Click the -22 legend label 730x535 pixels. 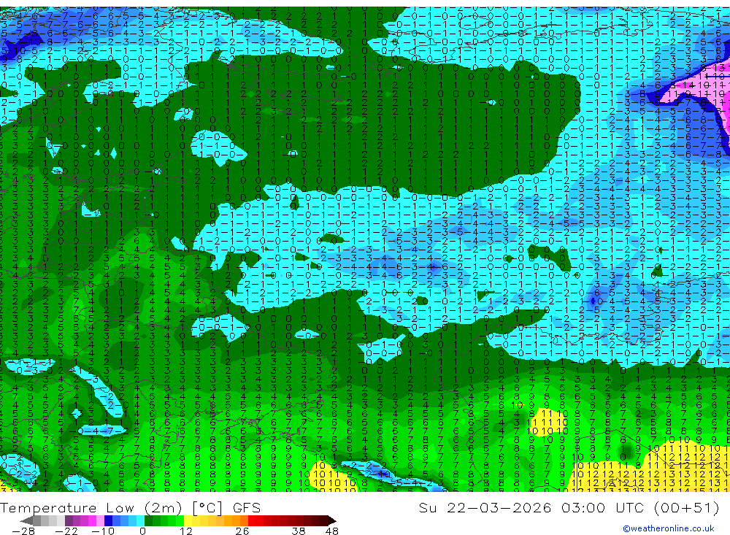(x=66, y=531)
